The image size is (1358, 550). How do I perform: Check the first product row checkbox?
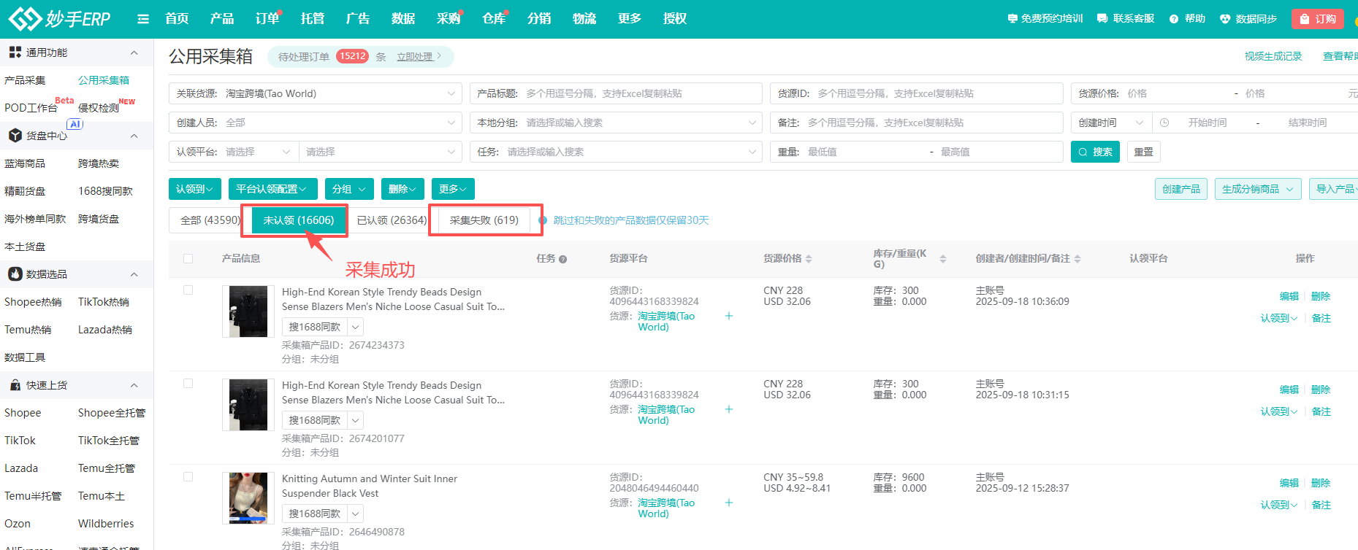(x=188, y=290)
